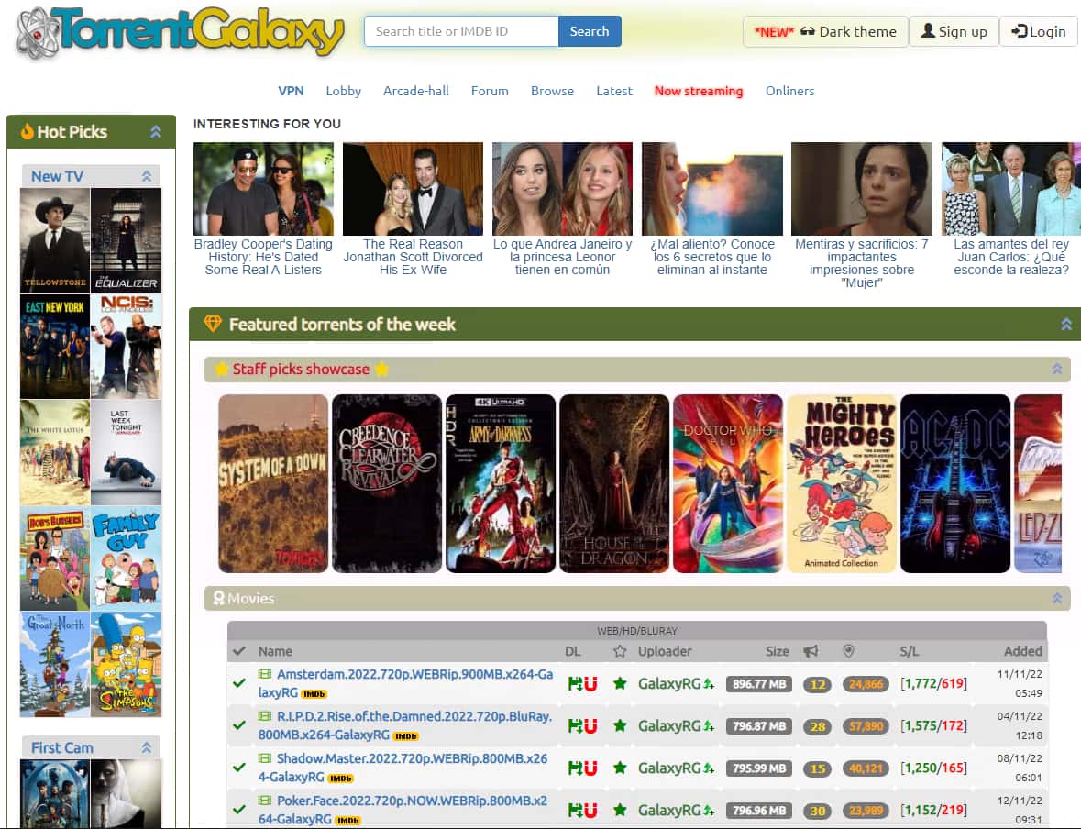Click the movie icon beside R.I.P.D.2 torrent
1081x829 pixels.
click(x=265, y=716)
